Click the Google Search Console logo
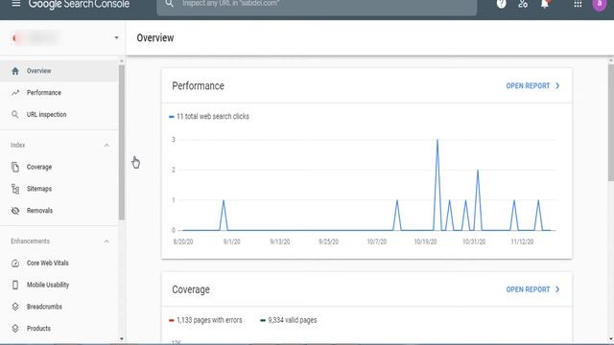 click(x=79, y=4)
